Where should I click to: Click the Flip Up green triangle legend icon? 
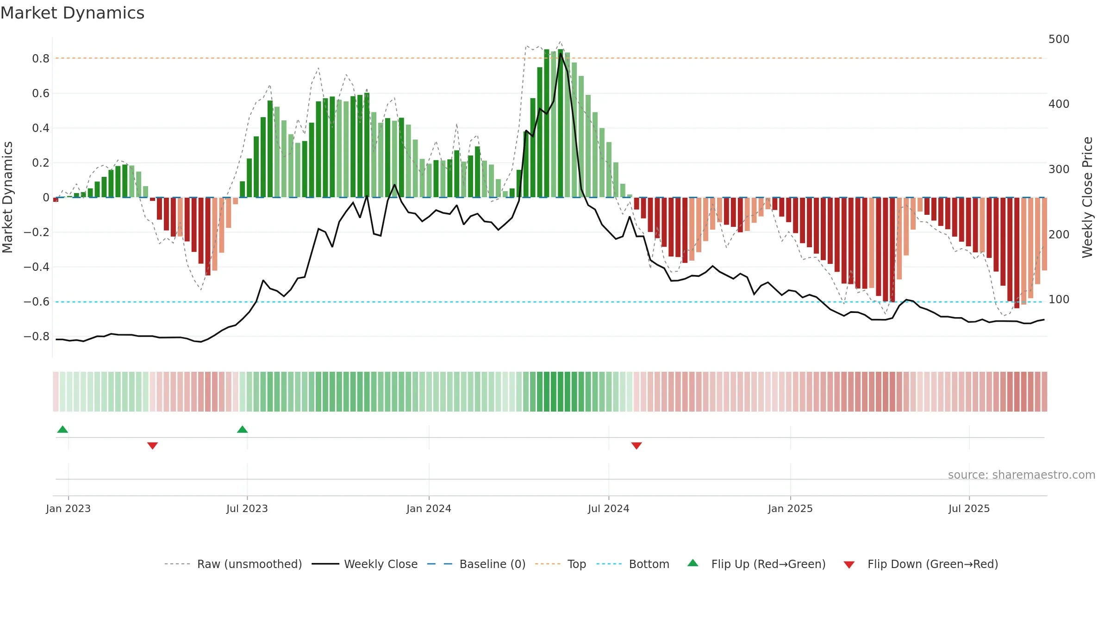coord(693,563)
